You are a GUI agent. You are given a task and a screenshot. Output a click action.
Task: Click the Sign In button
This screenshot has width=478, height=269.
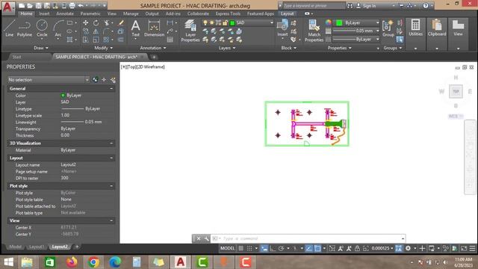pyautogui.click(x=366, y=6)
